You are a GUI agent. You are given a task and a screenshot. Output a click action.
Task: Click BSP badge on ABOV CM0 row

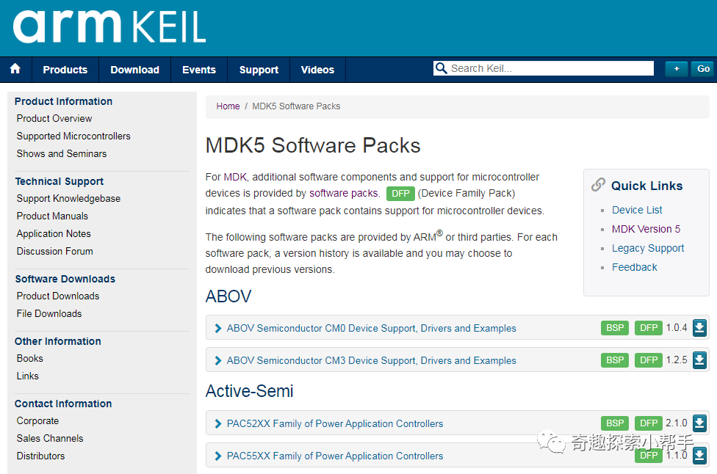615,328
